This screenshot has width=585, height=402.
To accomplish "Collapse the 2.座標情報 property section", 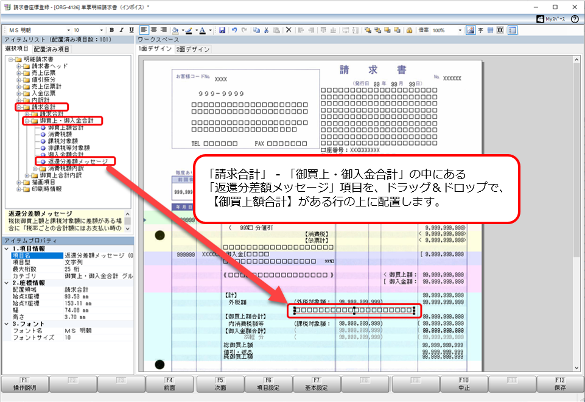I will (6, 283).
